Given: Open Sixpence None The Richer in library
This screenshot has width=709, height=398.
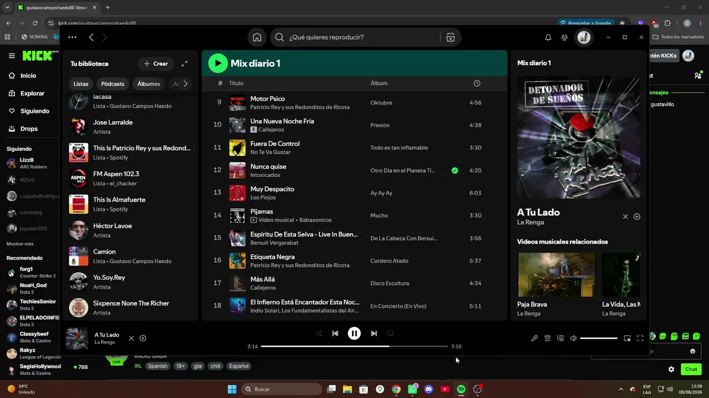Looking at the screenshot, I should 130,307.
